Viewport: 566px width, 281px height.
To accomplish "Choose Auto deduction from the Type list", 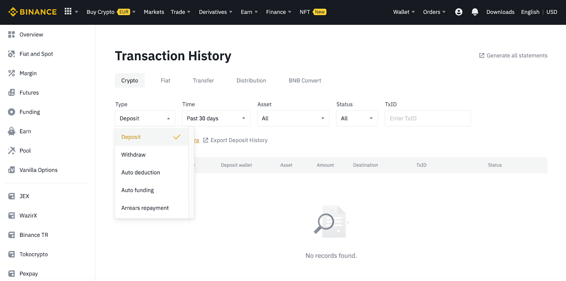I will (x=152, y=172).
